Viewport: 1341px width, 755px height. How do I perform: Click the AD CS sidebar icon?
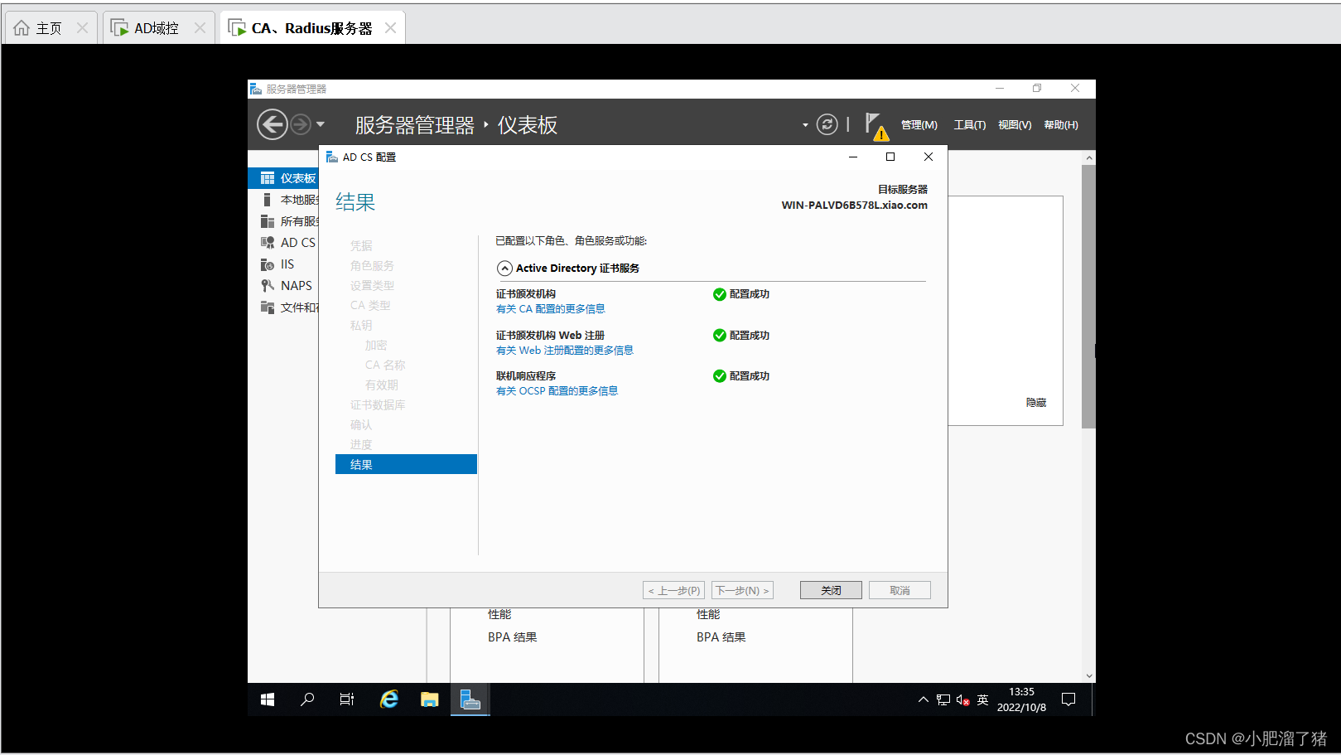coord(268,243)
